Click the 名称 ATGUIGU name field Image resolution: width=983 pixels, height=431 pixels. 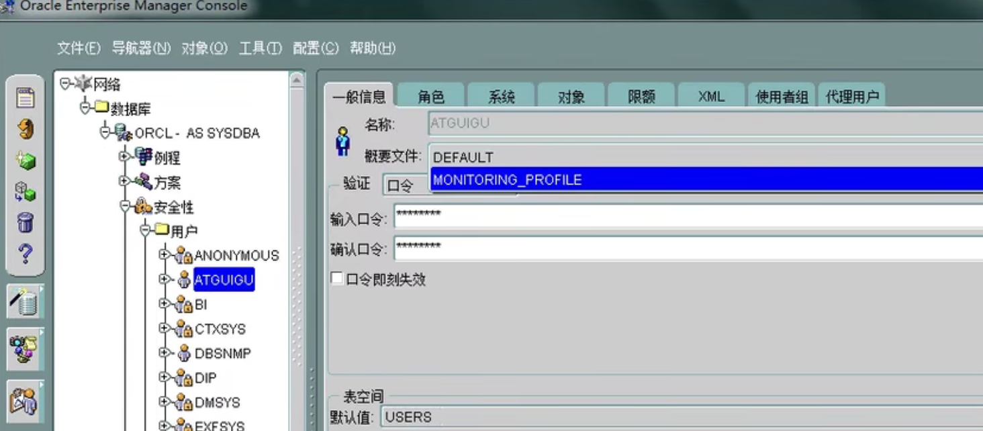tap(706, 124)
